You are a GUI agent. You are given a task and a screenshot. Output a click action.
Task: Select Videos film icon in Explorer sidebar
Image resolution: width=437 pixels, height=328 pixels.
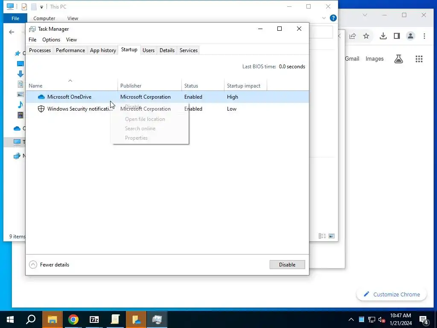pyautogui.click(x=20, y=115)
